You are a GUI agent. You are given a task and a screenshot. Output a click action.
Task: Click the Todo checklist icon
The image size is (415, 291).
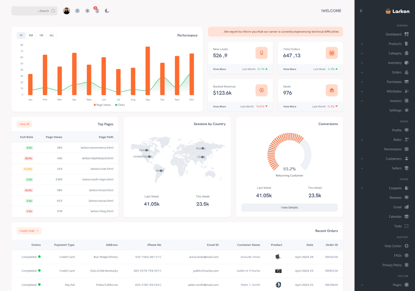pos(407,226)
